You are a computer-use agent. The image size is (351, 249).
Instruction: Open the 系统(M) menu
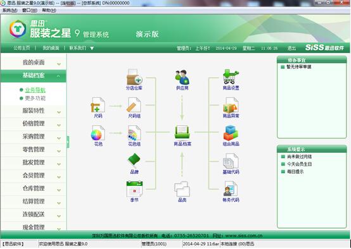click(10, 10)
